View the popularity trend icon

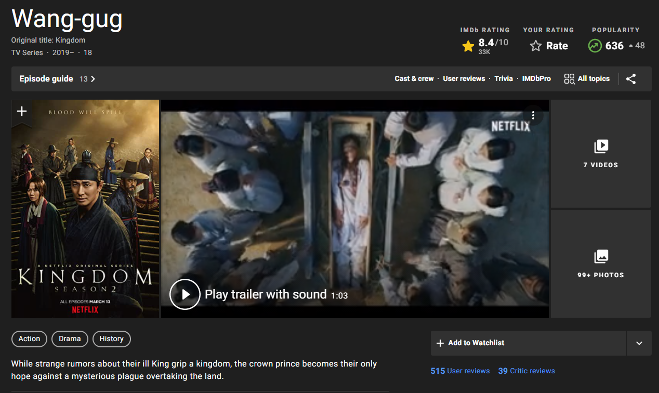point(595,46)
